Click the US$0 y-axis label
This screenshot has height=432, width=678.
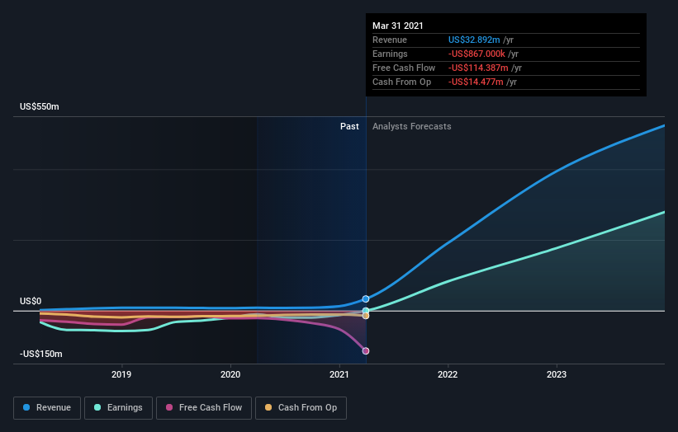(x=31, y=301)
